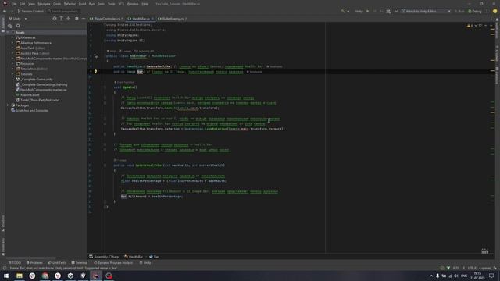This screenshot has height=281, width=500.
Task: Open Chrome from the taskbar
Action: [x=45, y=276]
